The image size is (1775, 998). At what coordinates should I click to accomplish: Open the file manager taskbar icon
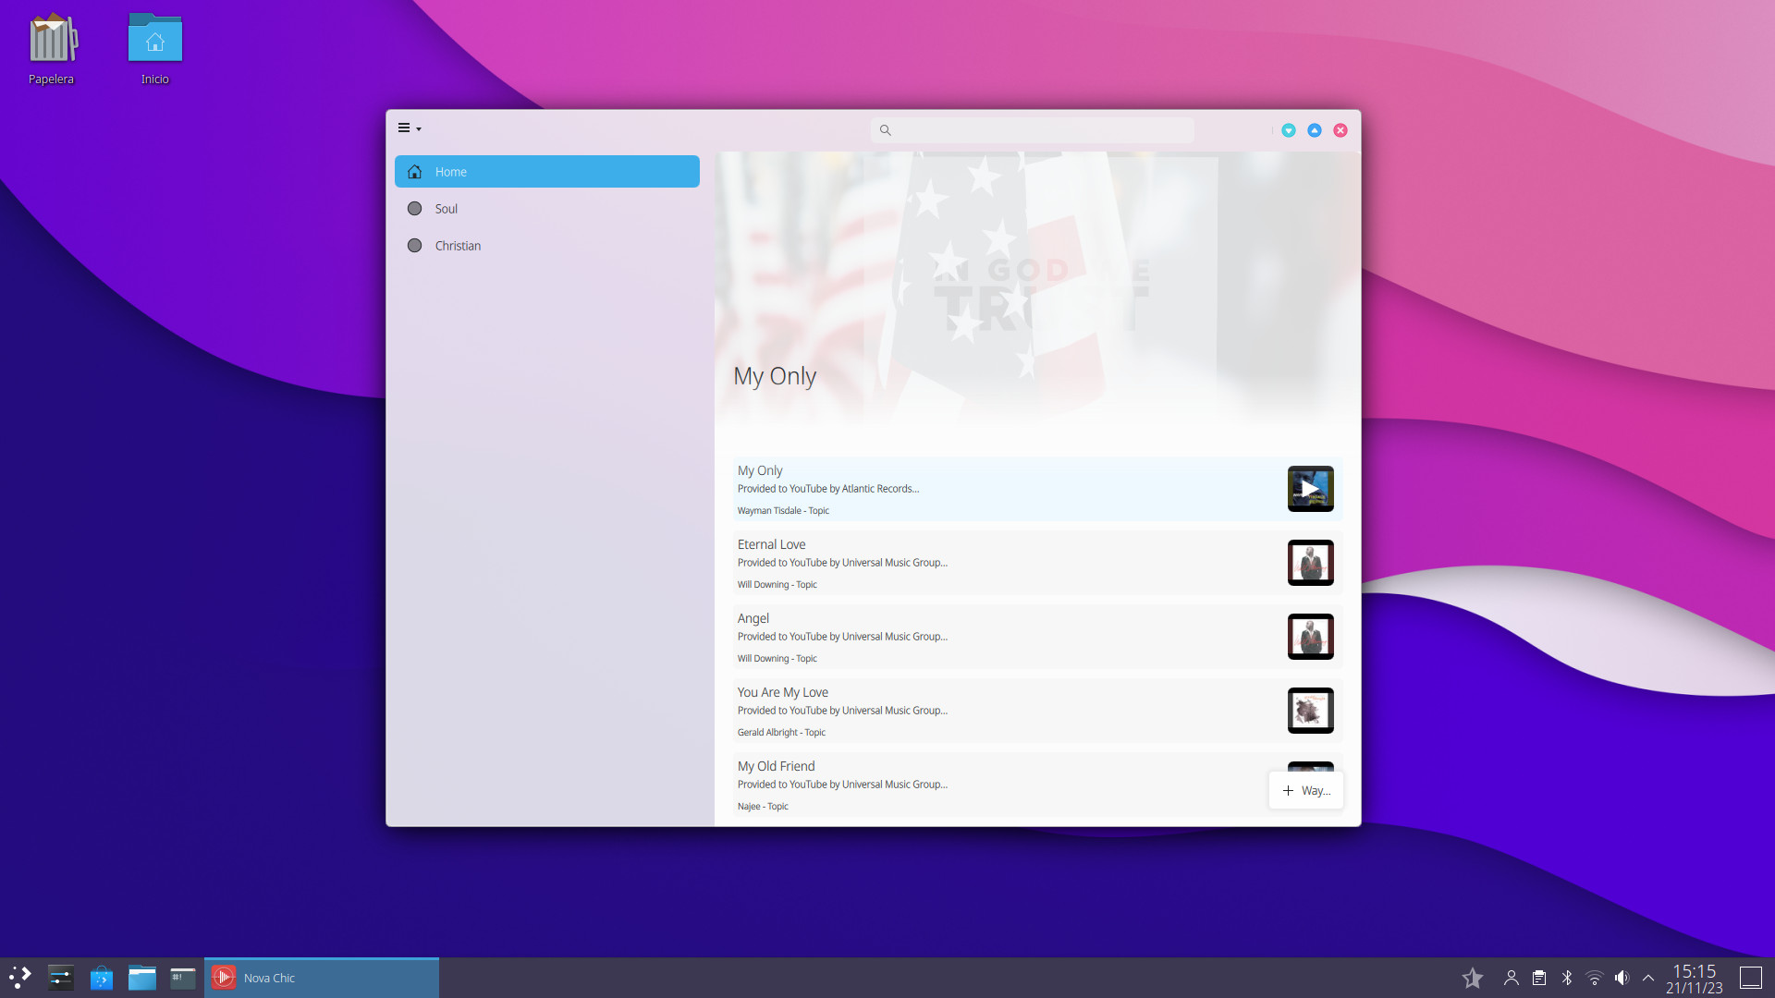pyautogui.click(x=142, y=978)
